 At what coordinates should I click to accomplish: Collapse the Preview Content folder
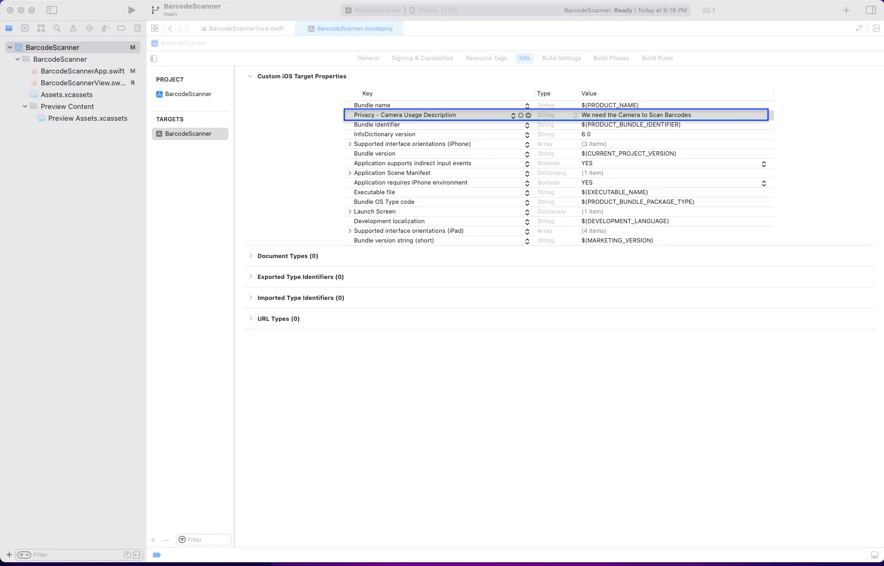click(25, 106)
